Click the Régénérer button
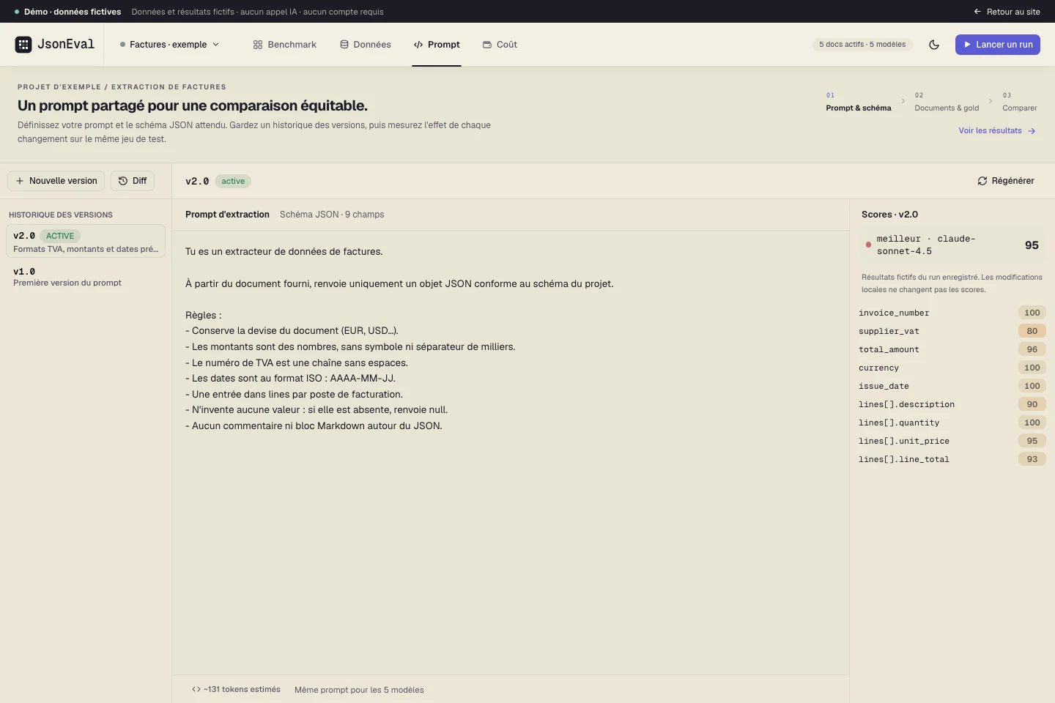 [1006, 181]
